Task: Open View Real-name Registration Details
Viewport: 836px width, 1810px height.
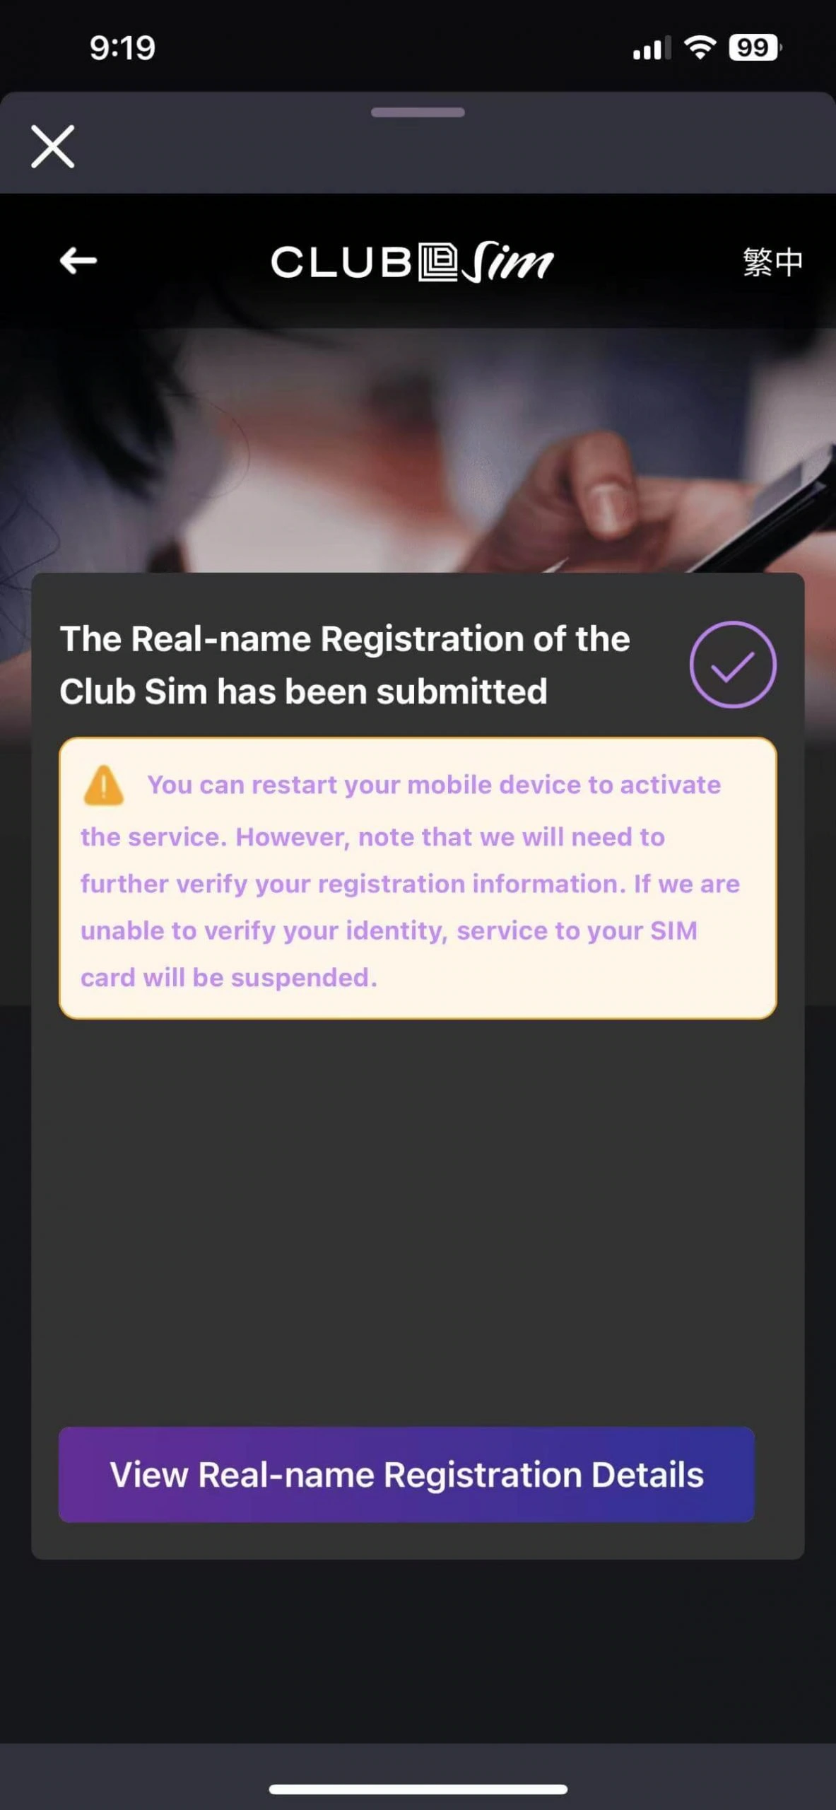Action: (406, 1474)
